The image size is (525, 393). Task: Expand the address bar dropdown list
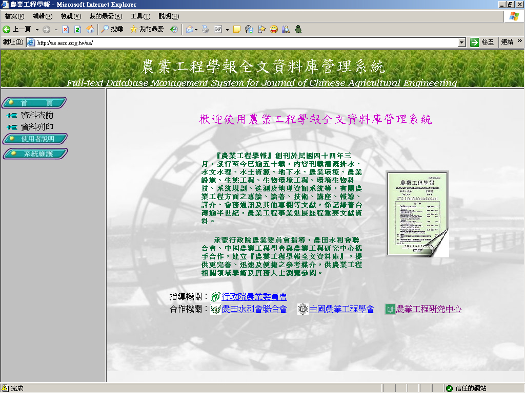click(462, 42)
